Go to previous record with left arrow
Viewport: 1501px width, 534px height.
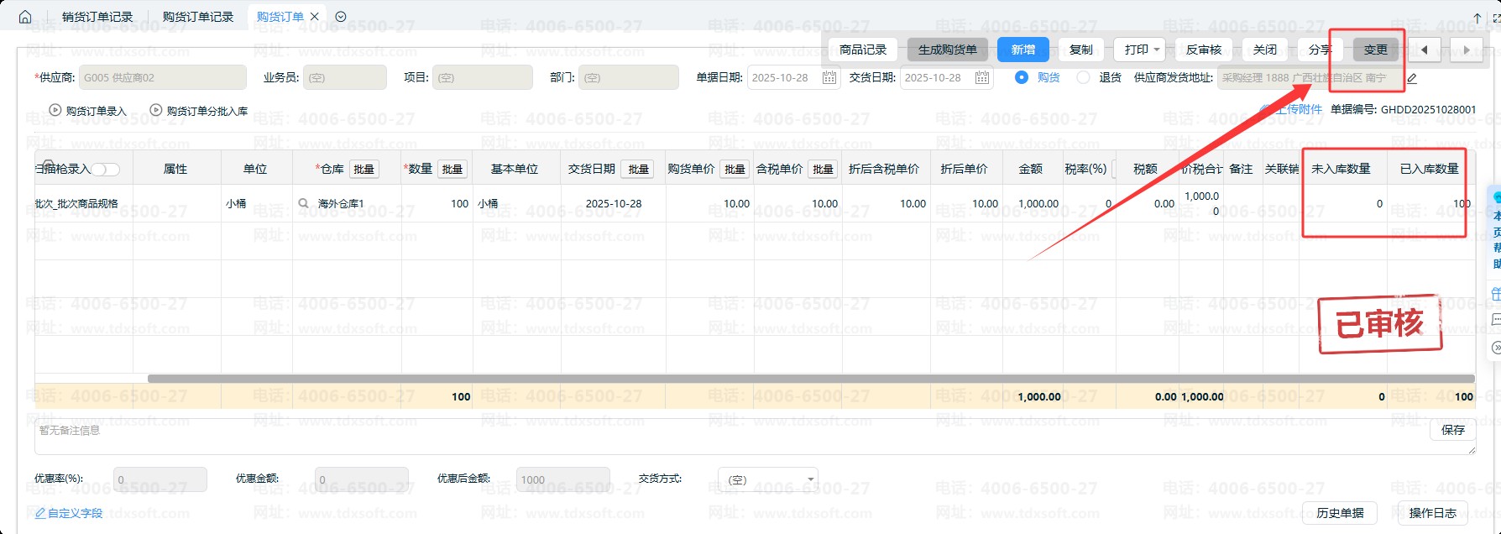(x=1424, y=50)
